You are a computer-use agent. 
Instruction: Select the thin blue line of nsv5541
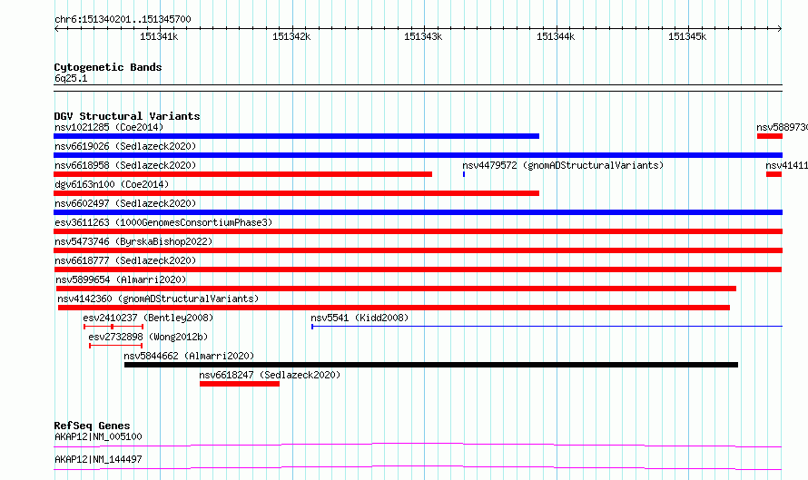click(547, 327)
